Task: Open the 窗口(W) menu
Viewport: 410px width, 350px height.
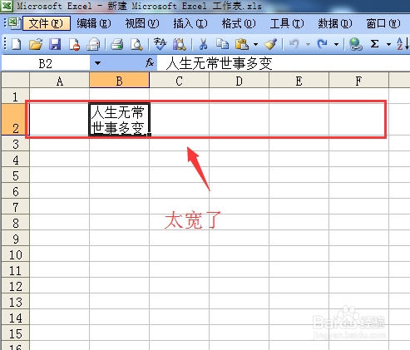Action: [383, 23]
